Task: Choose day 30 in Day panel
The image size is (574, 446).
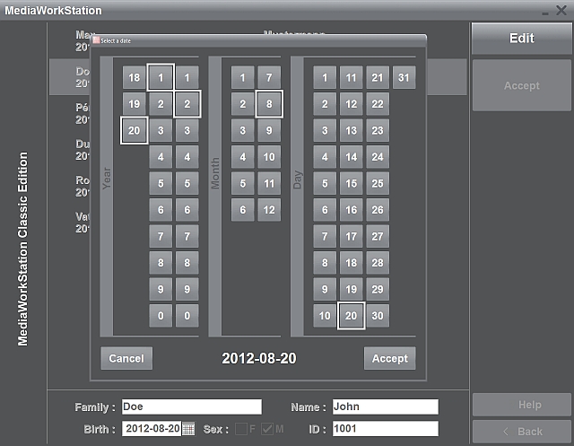Action: coord(378,316)
